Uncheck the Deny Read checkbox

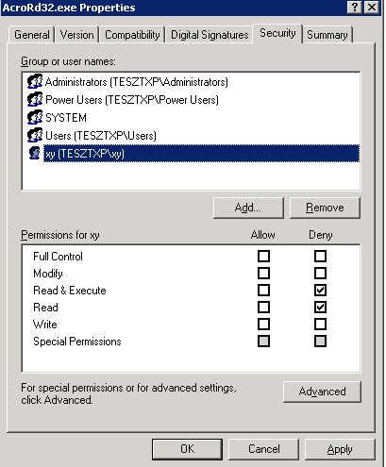pos(320,307)
